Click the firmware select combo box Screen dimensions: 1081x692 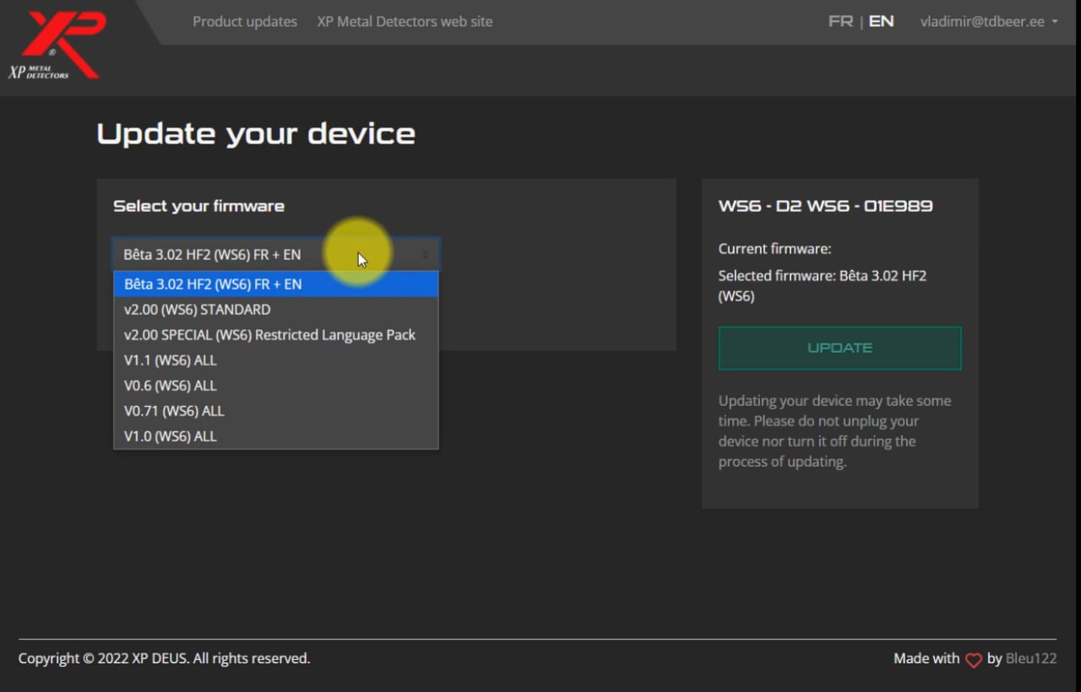coord(276,254)
